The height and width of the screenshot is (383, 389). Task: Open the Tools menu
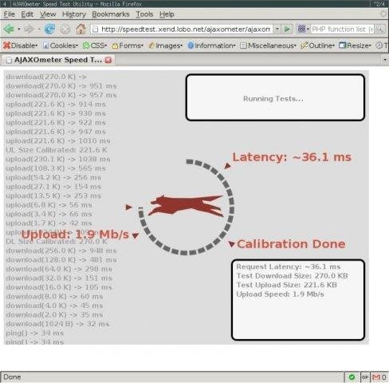(x=144, y=14)
